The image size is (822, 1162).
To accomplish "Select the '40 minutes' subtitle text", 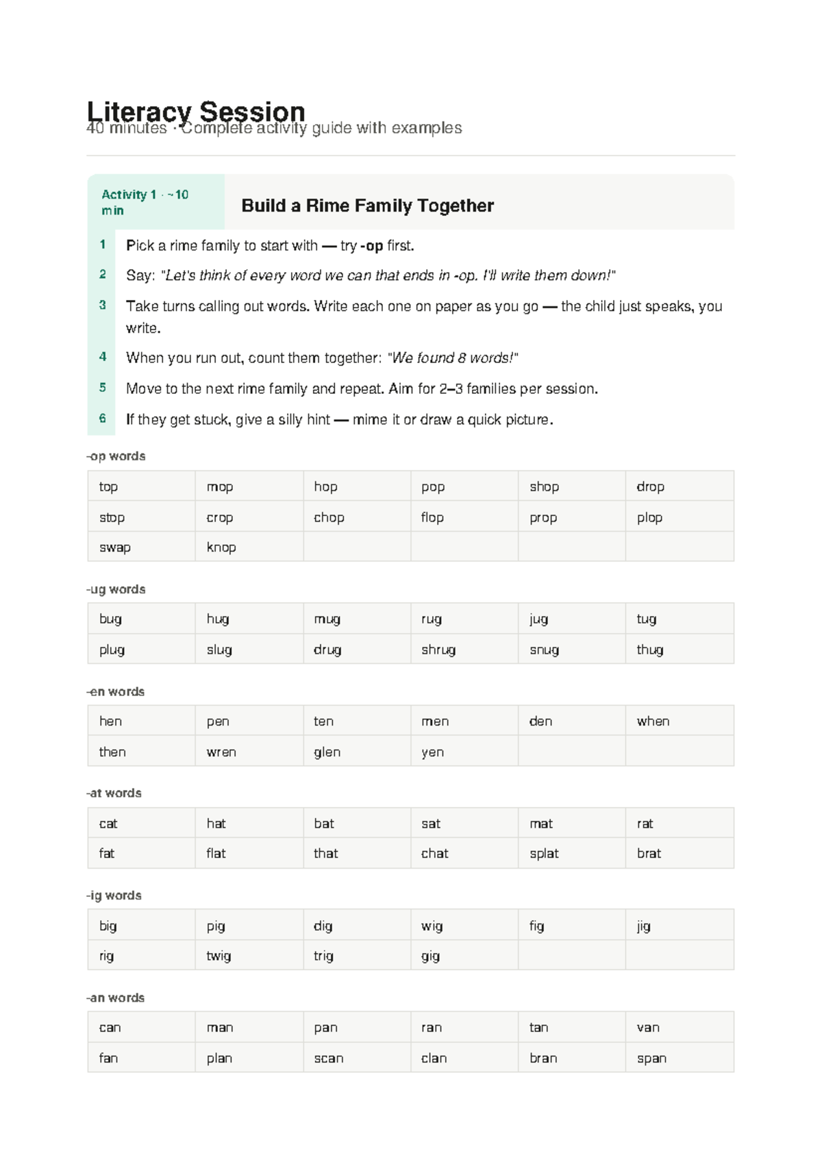I will pyautogui.click(x=127, y=128).
